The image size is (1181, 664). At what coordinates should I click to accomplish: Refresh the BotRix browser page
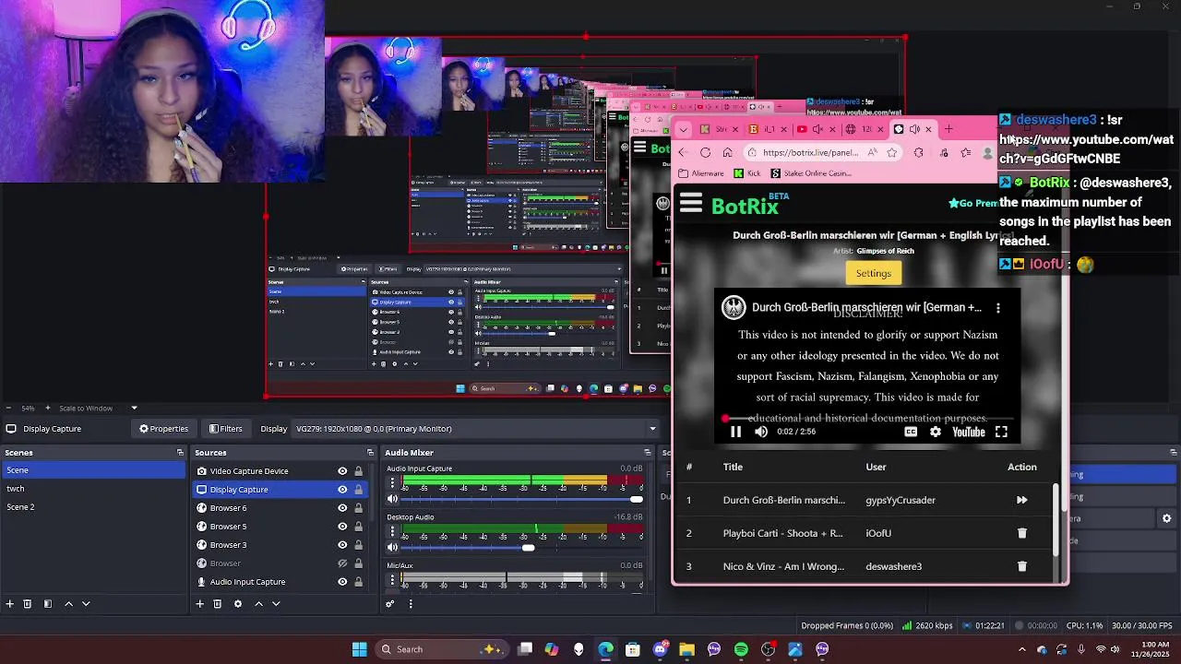pyautogui.click(x=706, y=152)
